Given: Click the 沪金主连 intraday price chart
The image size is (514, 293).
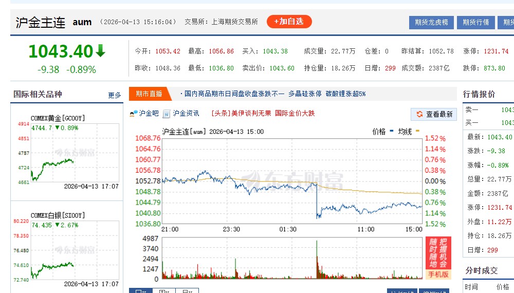Looking at the screenshot, I should click(x=292, y=181).
